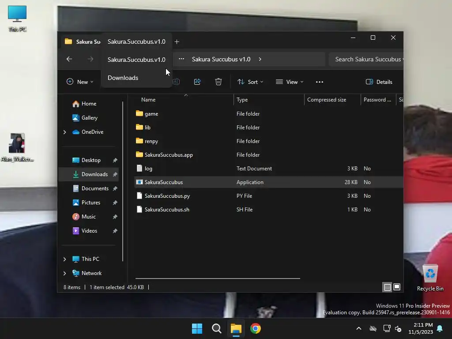Sort by the Name column header
The height and width of the screenshot is (339, 452).
(184, 100)
